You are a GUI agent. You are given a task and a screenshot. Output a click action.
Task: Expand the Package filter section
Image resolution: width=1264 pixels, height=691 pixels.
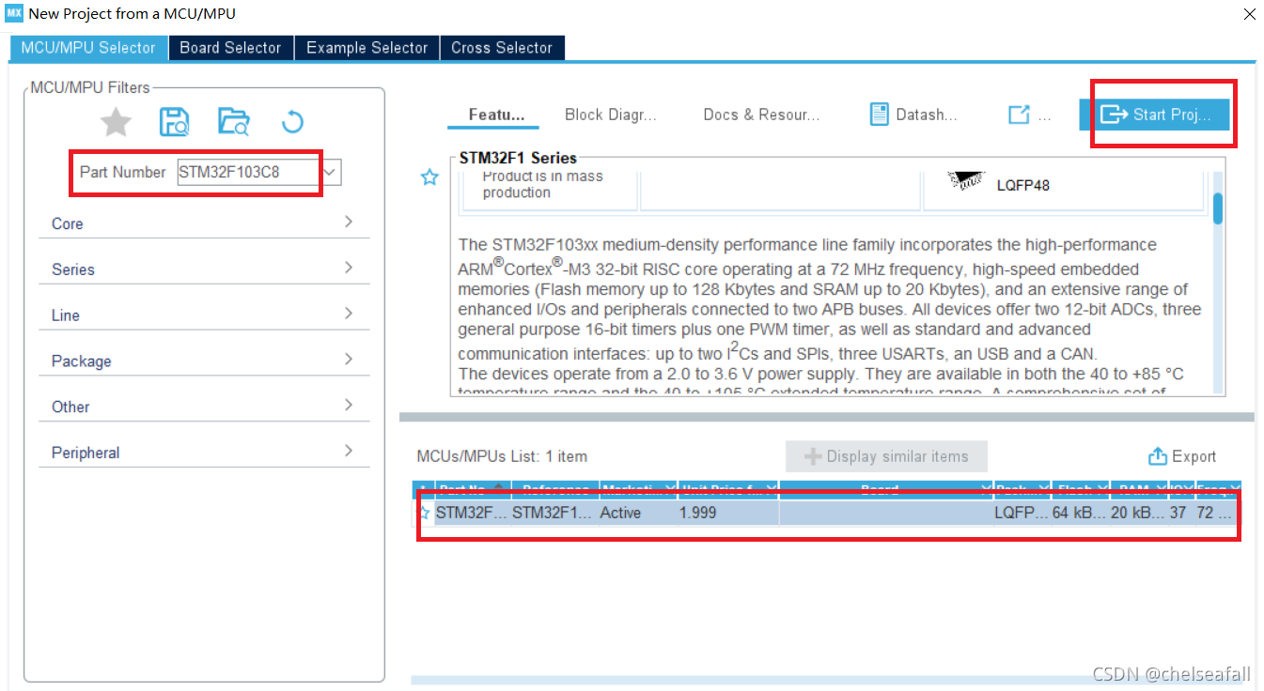[204, 361]
